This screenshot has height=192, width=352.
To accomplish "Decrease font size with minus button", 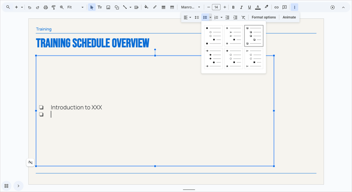I will tap(209, 7).
